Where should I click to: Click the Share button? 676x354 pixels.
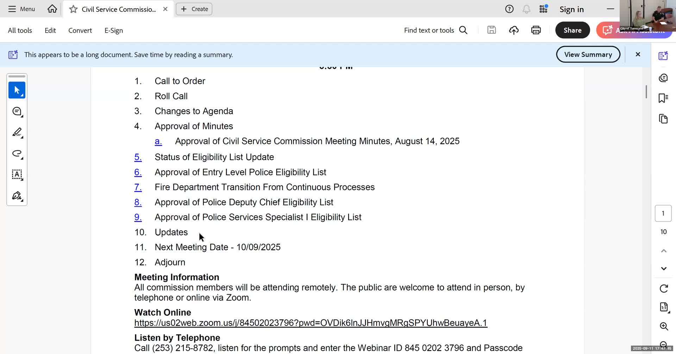coord(572,30)
